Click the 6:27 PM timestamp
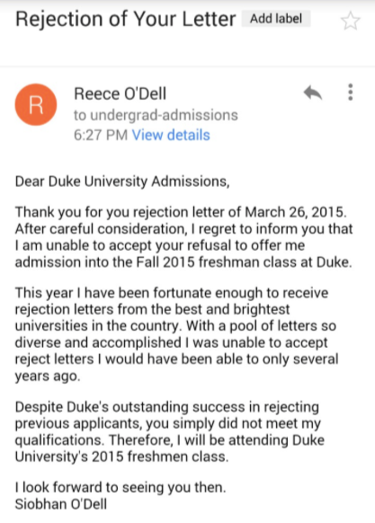Screen dimensions: 375x523 pos(101,135)
